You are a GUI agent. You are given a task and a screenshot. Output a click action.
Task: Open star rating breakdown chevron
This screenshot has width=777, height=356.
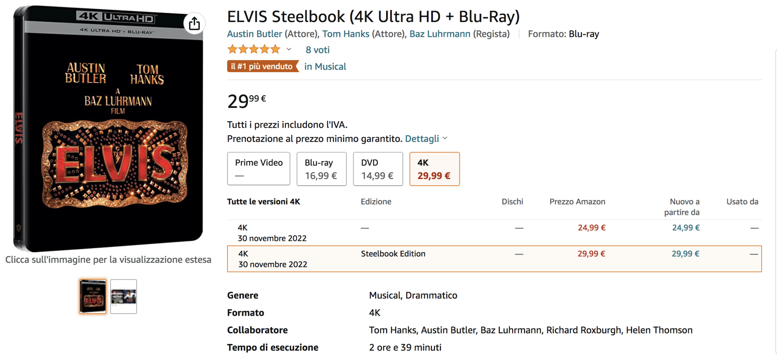click(289, 49)
